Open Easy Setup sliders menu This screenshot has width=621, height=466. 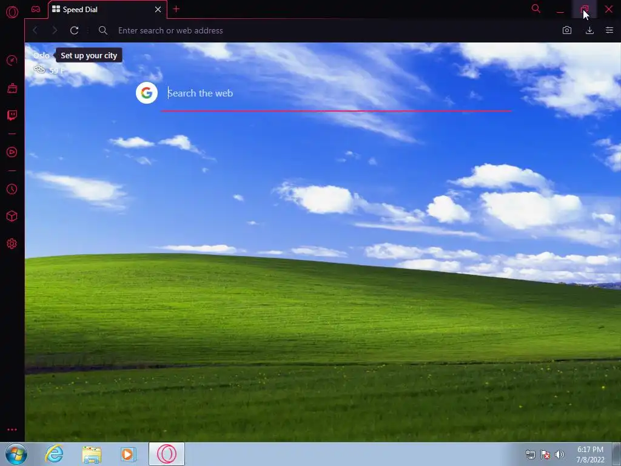tap(609, 30)
